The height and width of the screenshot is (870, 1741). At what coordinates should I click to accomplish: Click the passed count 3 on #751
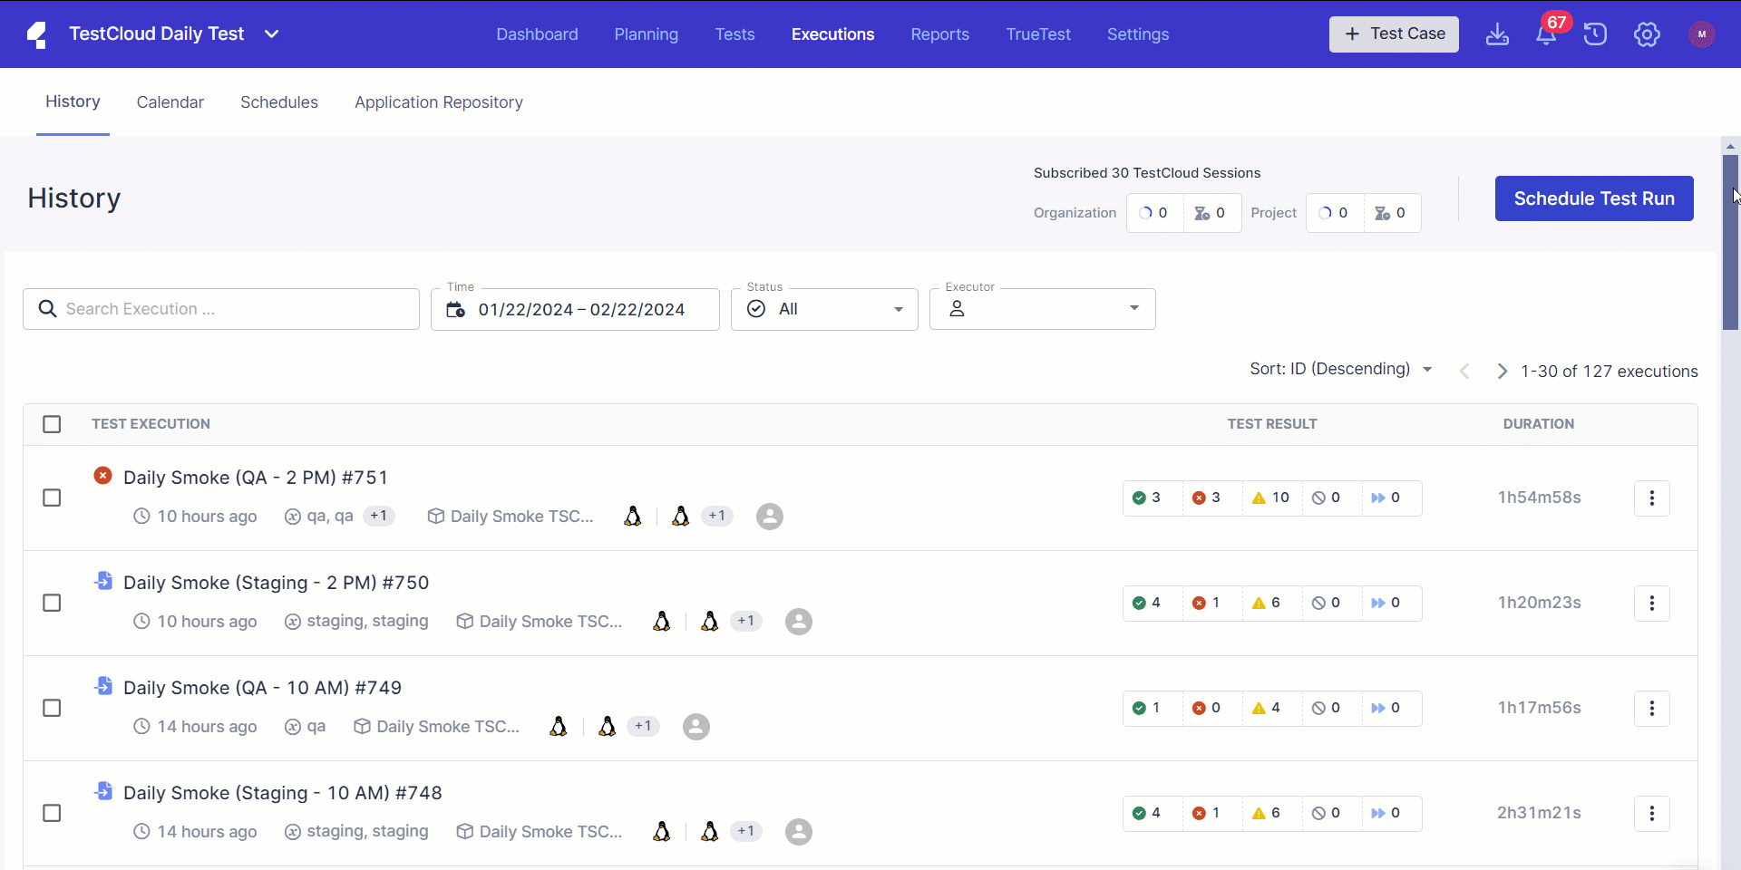(x=1147, y=498)
